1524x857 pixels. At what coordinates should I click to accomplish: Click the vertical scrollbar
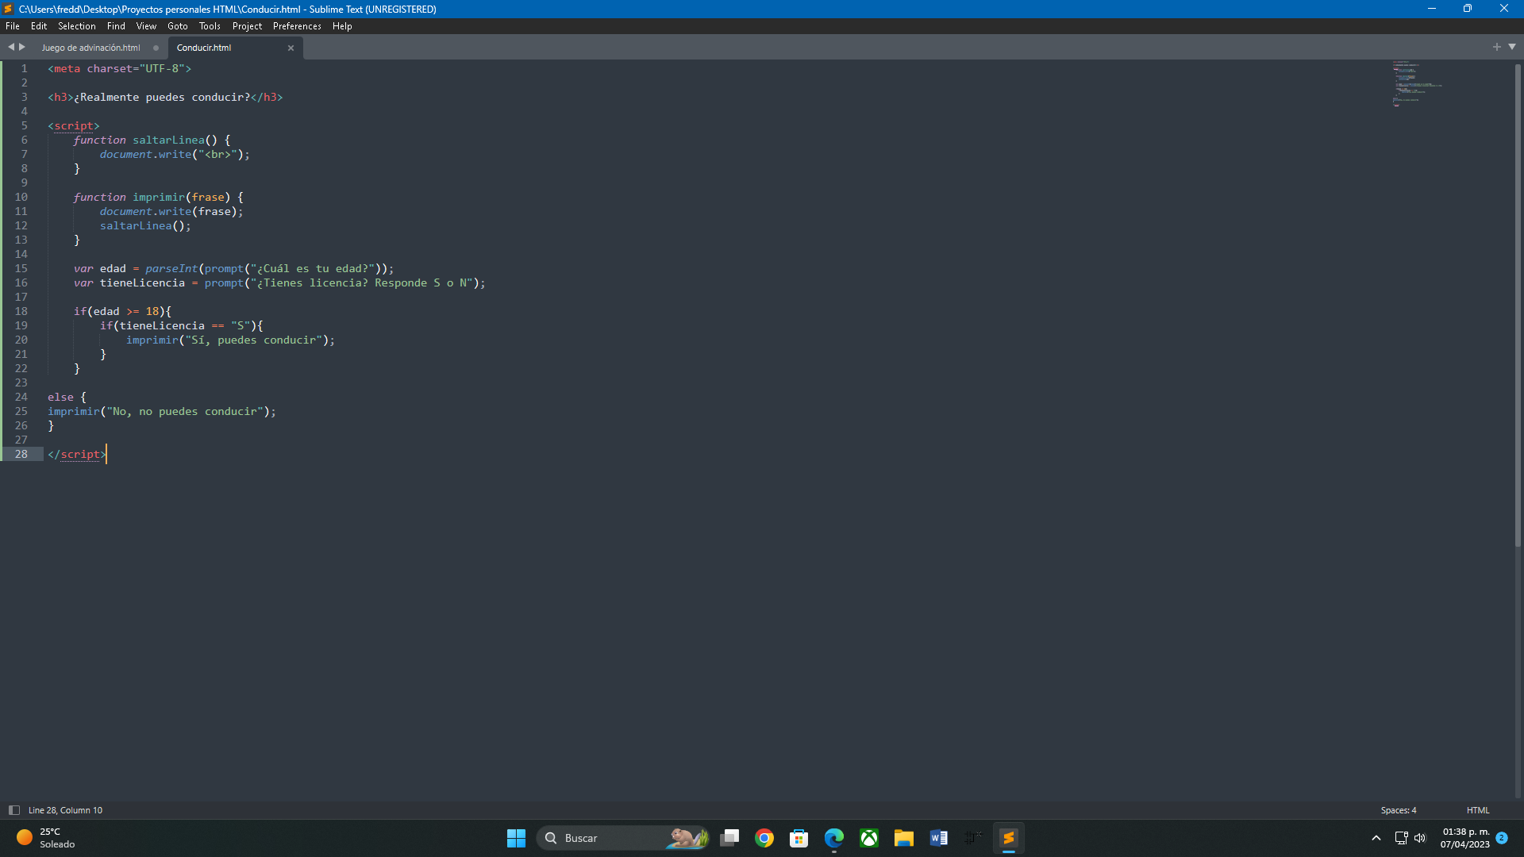(x=1518, y=306)
